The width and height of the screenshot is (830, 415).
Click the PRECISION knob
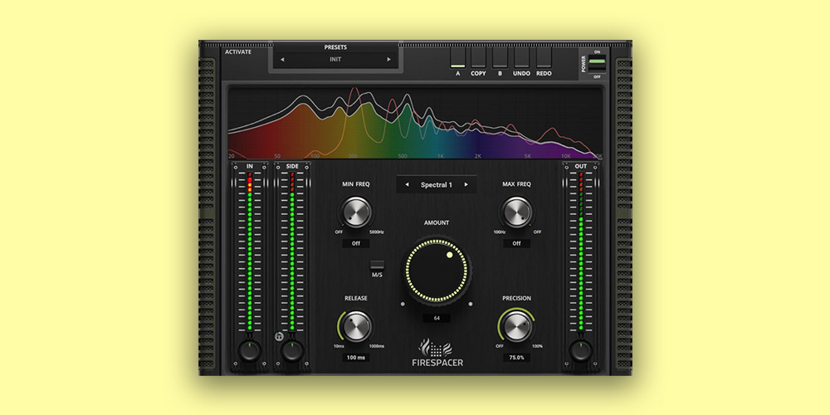coord(515,325)
